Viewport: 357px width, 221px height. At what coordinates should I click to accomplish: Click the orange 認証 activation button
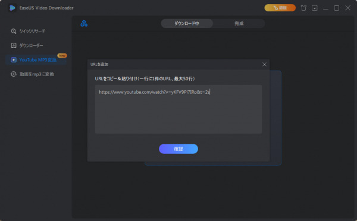point(280,8)
